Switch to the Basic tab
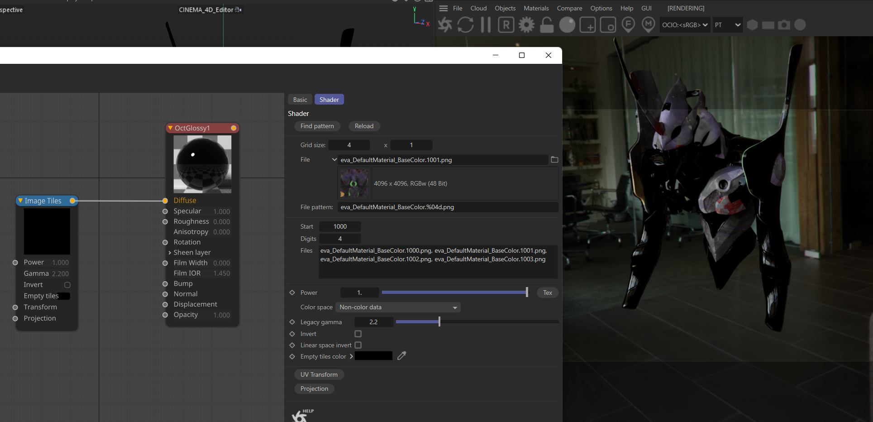The height and width of the screenshot is (422, 873). point(300,100)
